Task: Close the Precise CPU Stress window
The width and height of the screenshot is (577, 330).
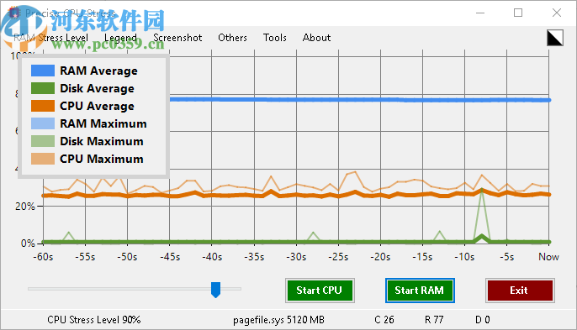Action: (x=557, y=13)
